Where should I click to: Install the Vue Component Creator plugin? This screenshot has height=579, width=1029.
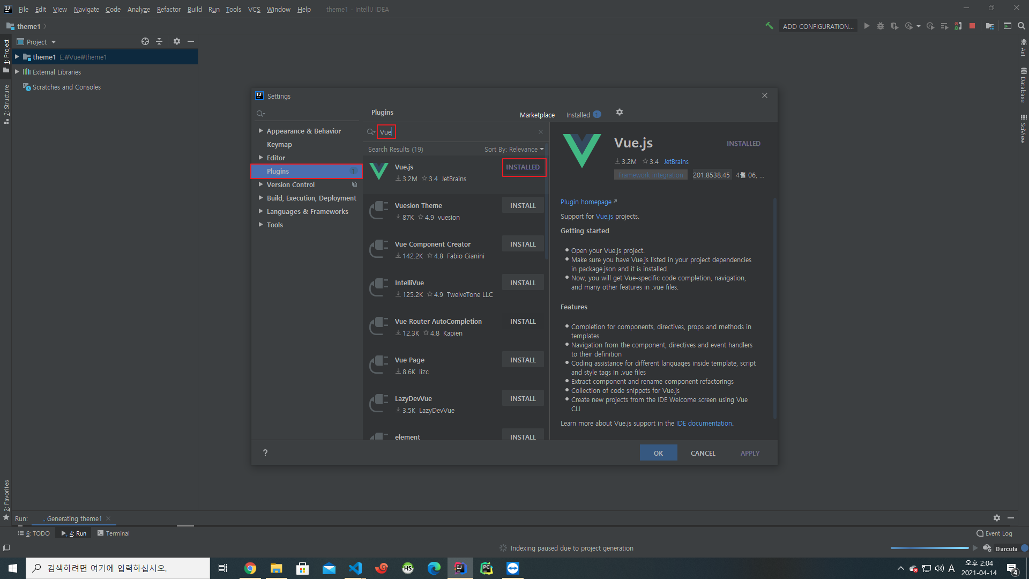click(523, 244)
